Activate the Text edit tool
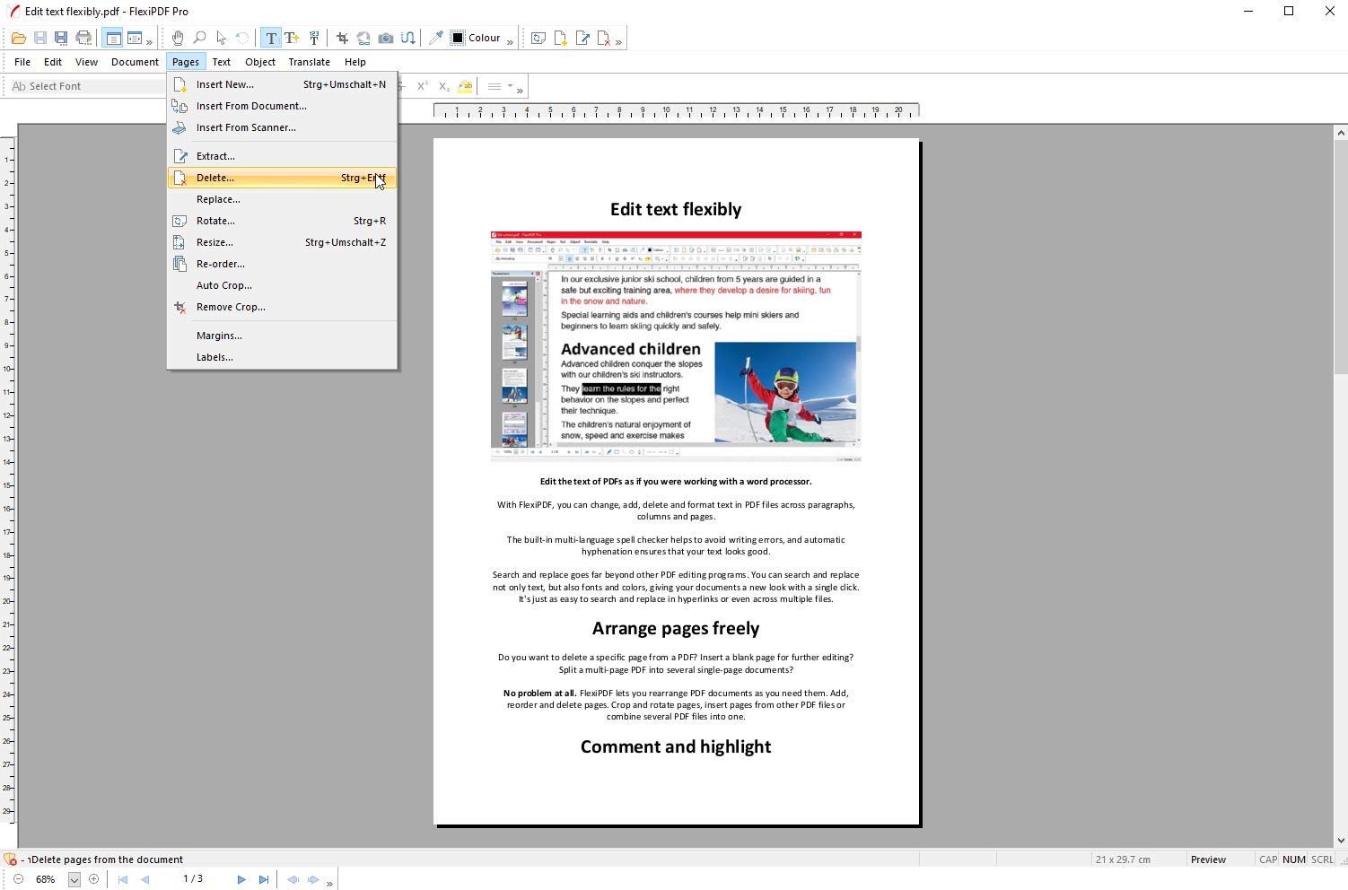1348x890 pixels. tap(270, 38)
